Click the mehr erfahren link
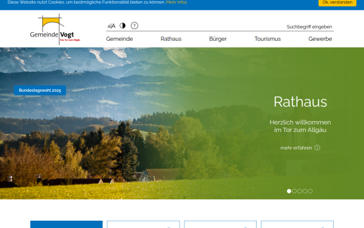 (x=296, y=148)
